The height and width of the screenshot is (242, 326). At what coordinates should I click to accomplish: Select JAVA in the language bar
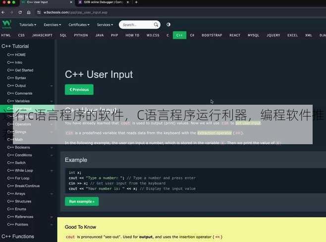click(x=100, y=35)
